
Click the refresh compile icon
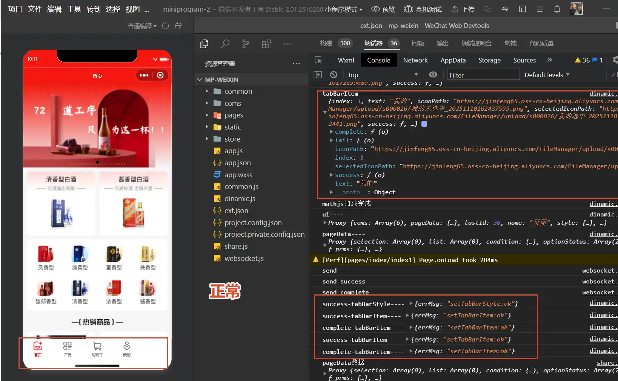point(165,26)
